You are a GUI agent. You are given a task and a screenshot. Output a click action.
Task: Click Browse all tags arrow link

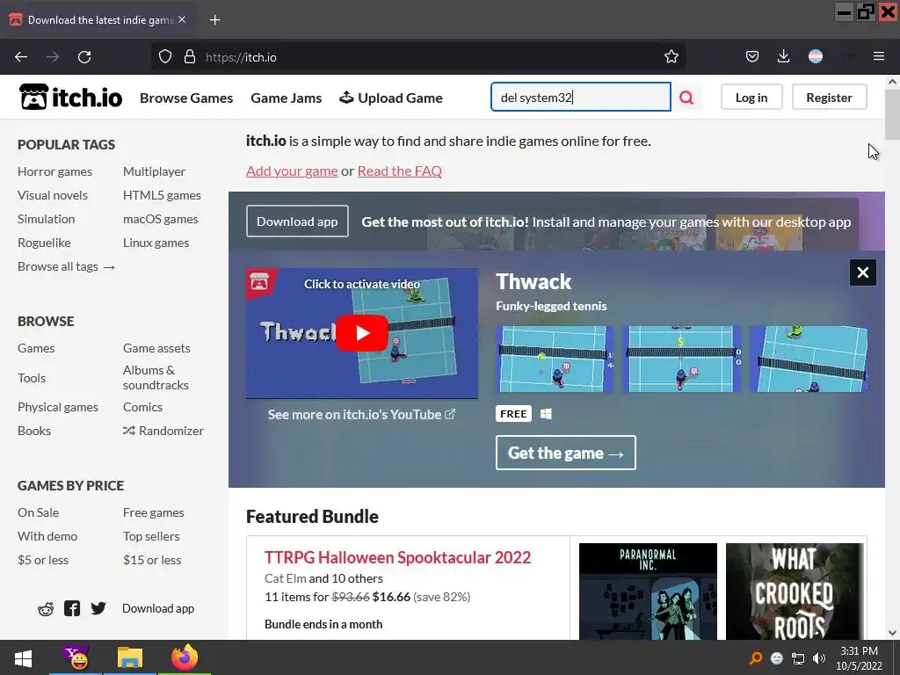67,267
